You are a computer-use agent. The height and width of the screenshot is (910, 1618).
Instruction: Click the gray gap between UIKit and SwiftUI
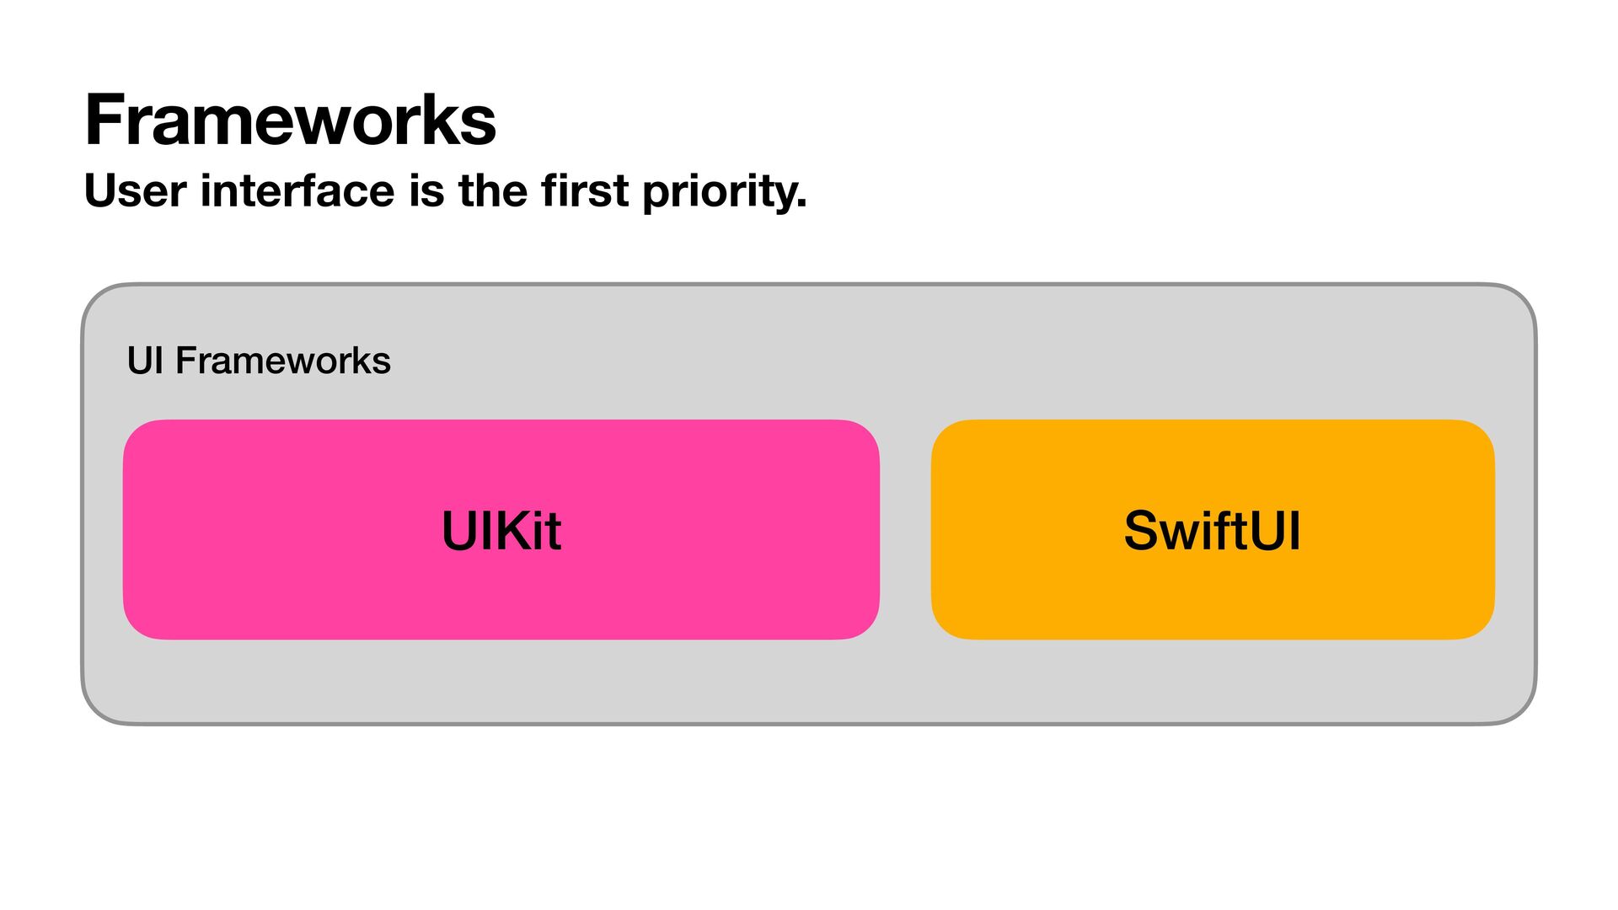(x=905, y=529)
